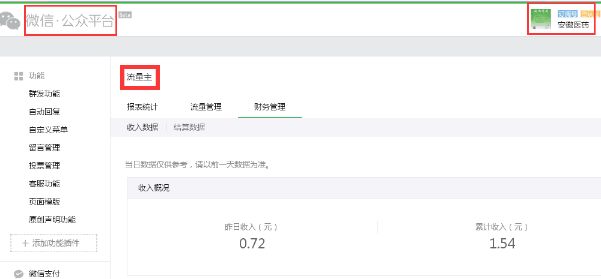Click the blue 订阅号 badge
This screenshot has height=279, width=601.
(568, 14)
